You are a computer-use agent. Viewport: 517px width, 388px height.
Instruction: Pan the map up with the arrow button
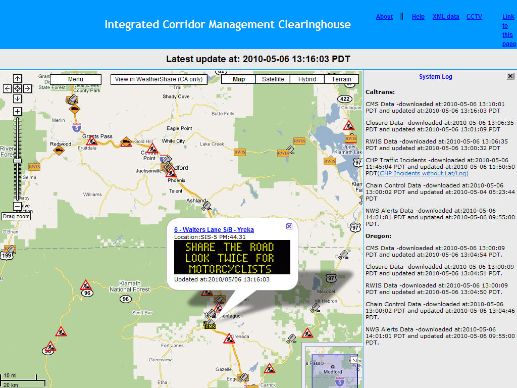click(17, 78)
